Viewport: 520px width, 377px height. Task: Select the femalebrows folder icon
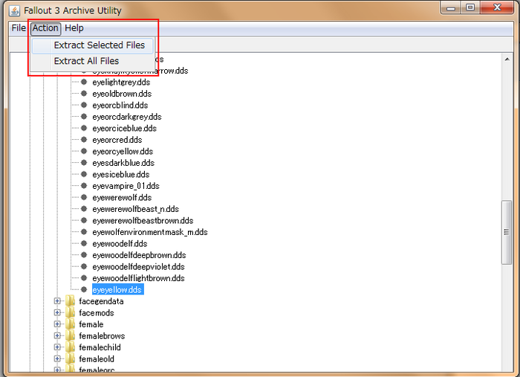pos(71,335)
